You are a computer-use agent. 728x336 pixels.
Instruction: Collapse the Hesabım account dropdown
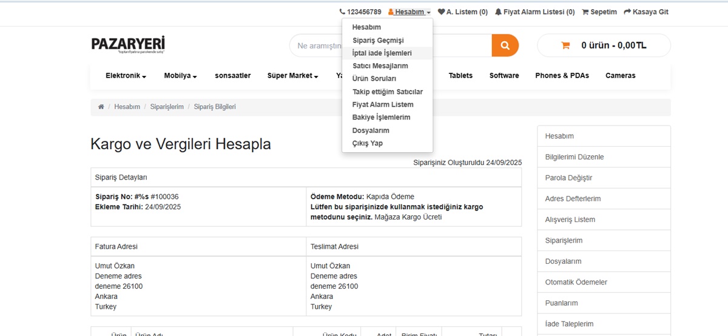pyautogui.click(x=409, y=12)
